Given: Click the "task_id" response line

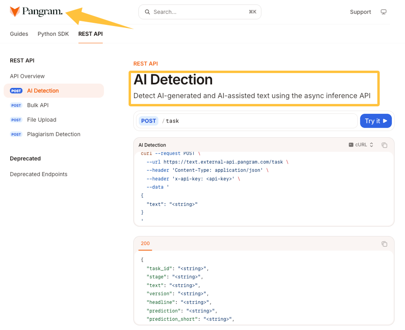Looking at the screenshot, I should [x=177, y=268].
